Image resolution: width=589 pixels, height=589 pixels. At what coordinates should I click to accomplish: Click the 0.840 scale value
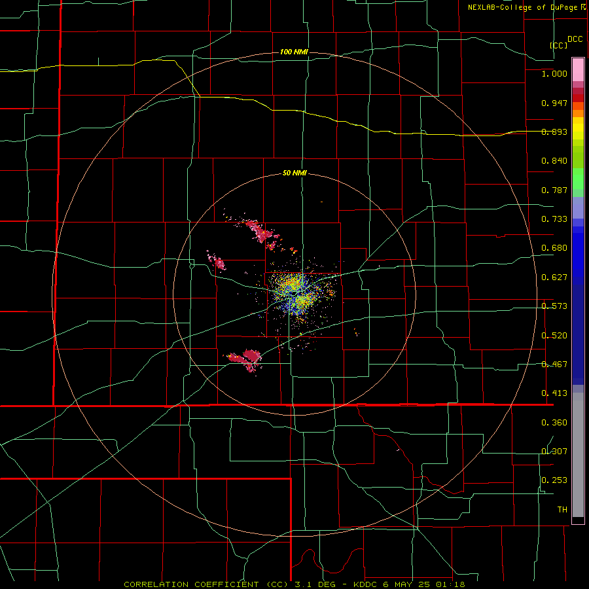click(x=554, y=161)
